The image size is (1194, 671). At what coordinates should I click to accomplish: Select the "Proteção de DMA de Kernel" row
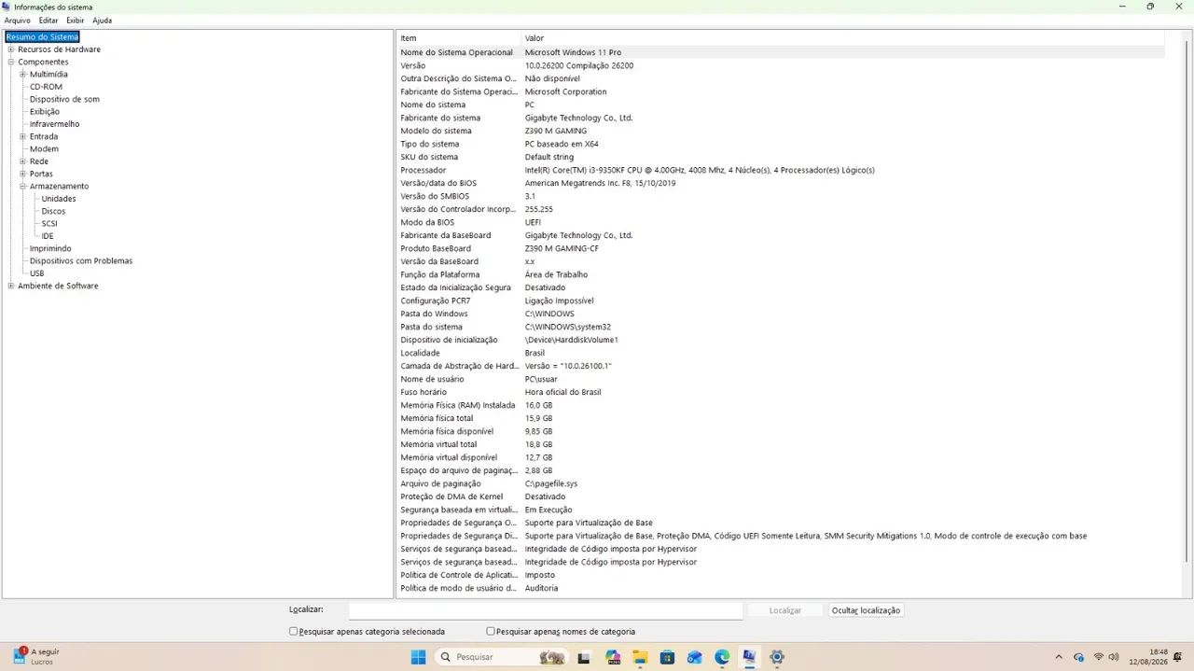[781, 496]
